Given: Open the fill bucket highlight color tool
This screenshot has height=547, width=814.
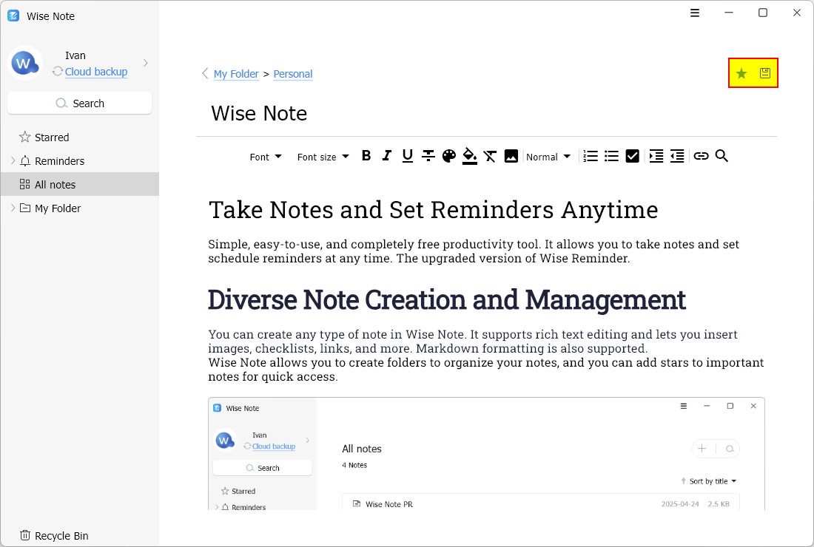Looking at the screenshot, I should point(470,156).
